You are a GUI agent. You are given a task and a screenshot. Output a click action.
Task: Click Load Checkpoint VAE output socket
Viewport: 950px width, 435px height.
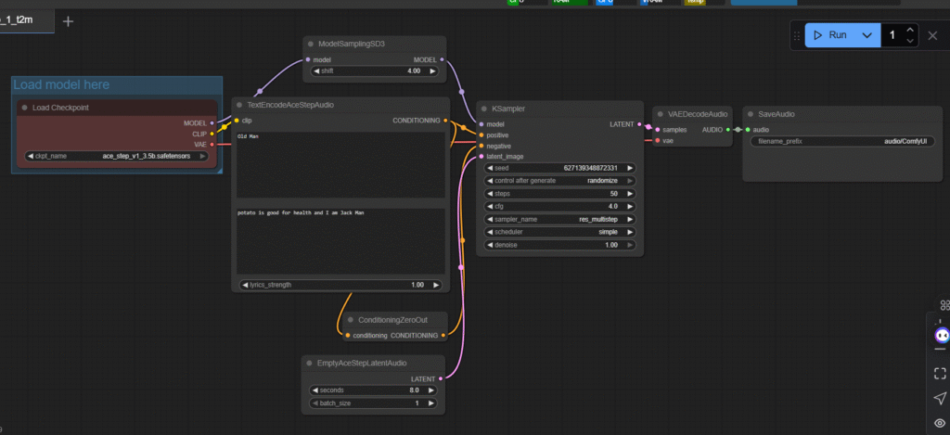tap(212, 144)
